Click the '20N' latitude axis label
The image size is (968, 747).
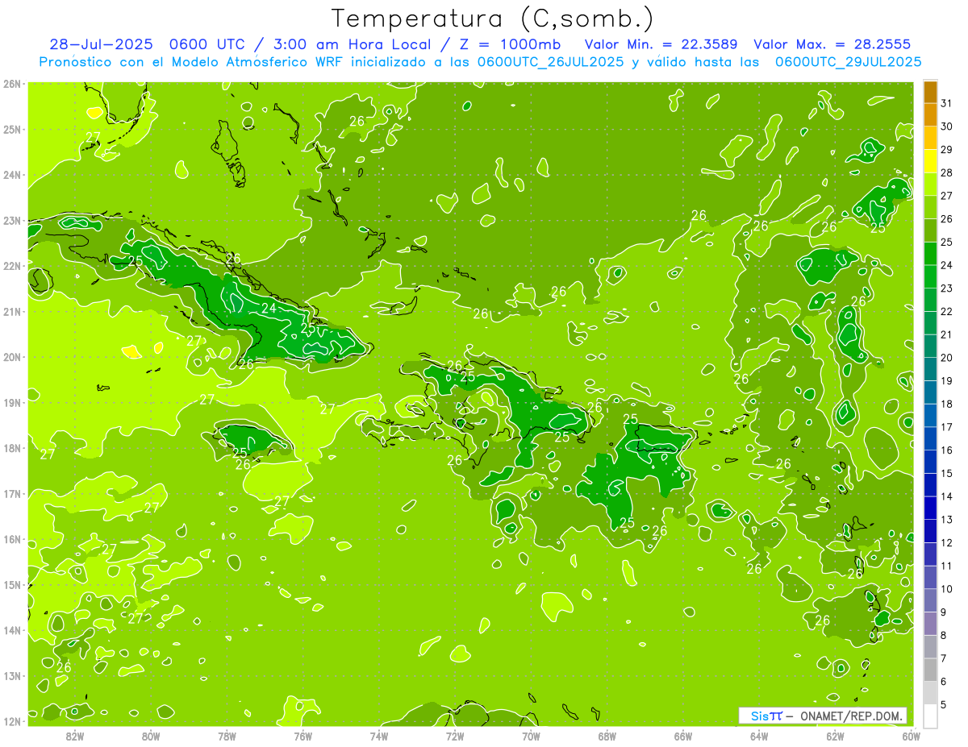click(11, 357)
